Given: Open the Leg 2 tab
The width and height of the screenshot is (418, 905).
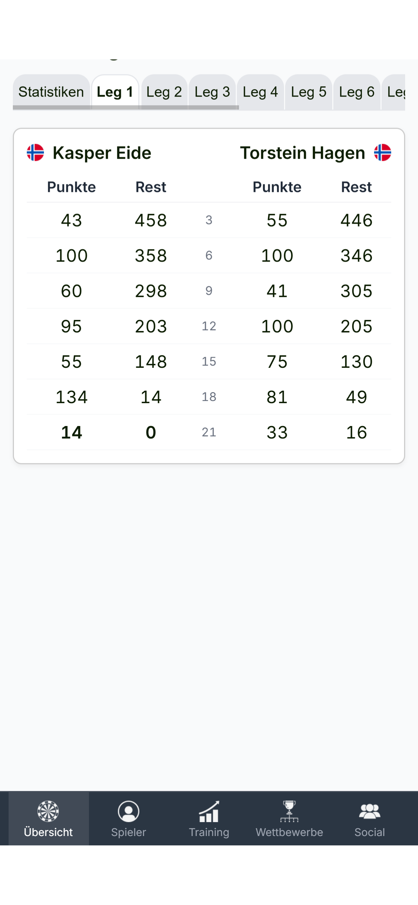Looking at the screenshot, I should tap(164, 92).
